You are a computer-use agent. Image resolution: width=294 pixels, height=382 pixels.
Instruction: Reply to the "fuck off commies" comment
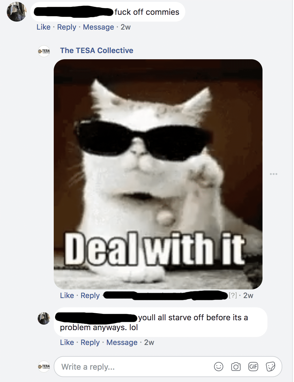click(x=67, y=27)
